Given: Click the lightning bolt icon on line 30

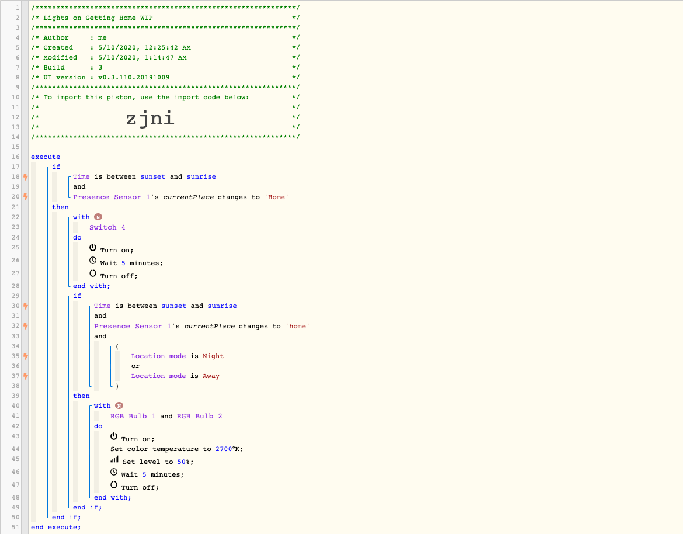Looking at the screenshot, I should click(x=26, y=306).
